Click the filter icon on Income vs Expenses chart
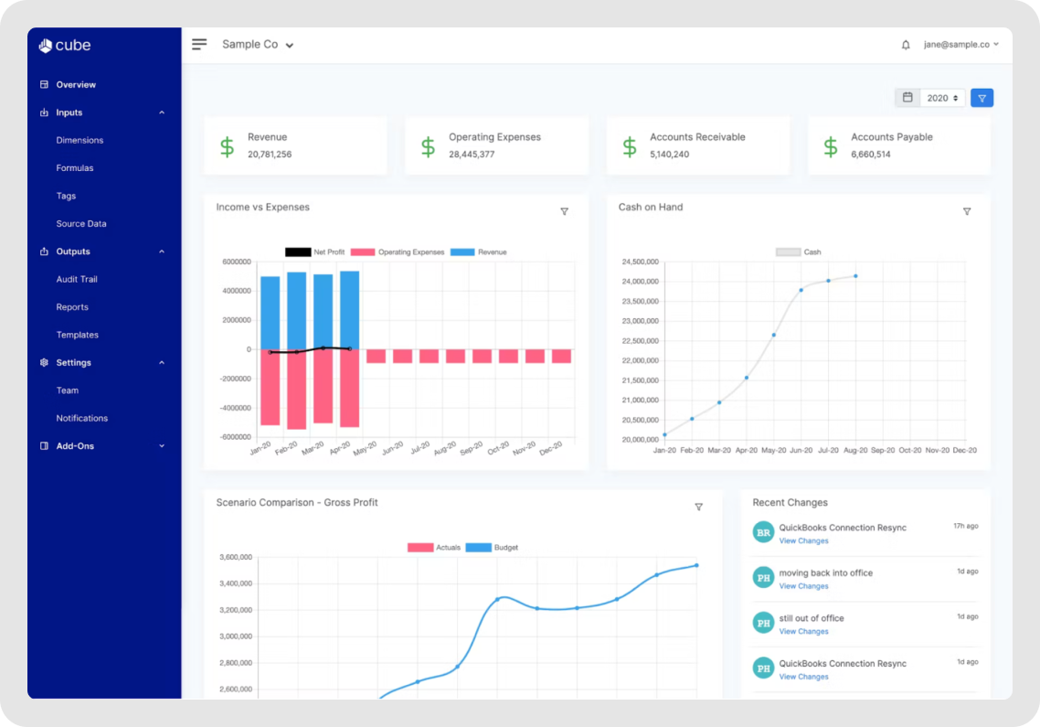 [565, 211]
